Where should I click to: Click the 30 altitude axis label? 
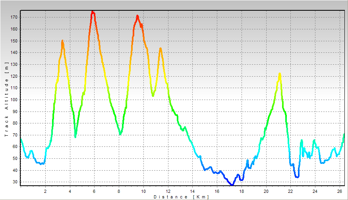pos(15,182)
